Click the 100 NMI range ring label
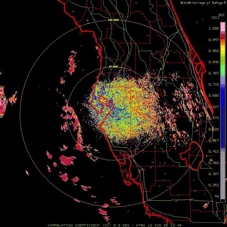227x227 pixels. (x=113, y=20)
